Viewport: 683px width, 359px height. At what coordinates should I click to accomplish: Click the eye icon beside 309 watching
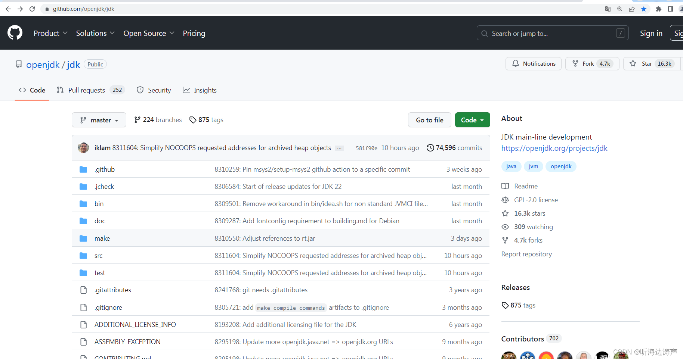pos(505,227)
